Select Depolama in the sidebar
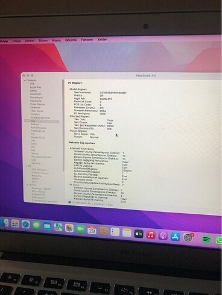The height and width of the screenshot is (295, 222). (x=36, y=101)
